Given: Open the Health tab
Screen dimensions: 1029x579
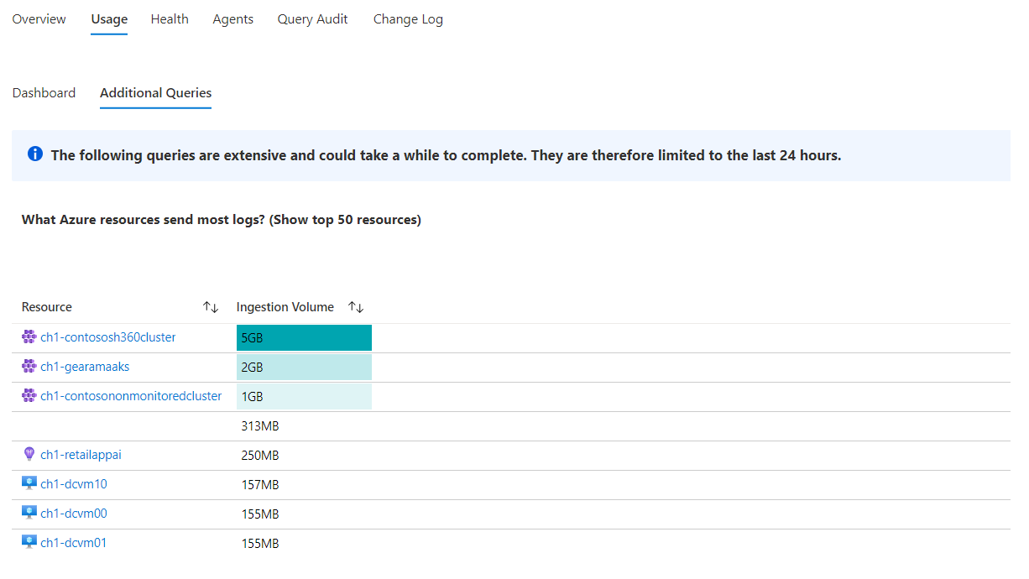Looking at the screenshot, I should pyautogui.click(x=170, y=19).
